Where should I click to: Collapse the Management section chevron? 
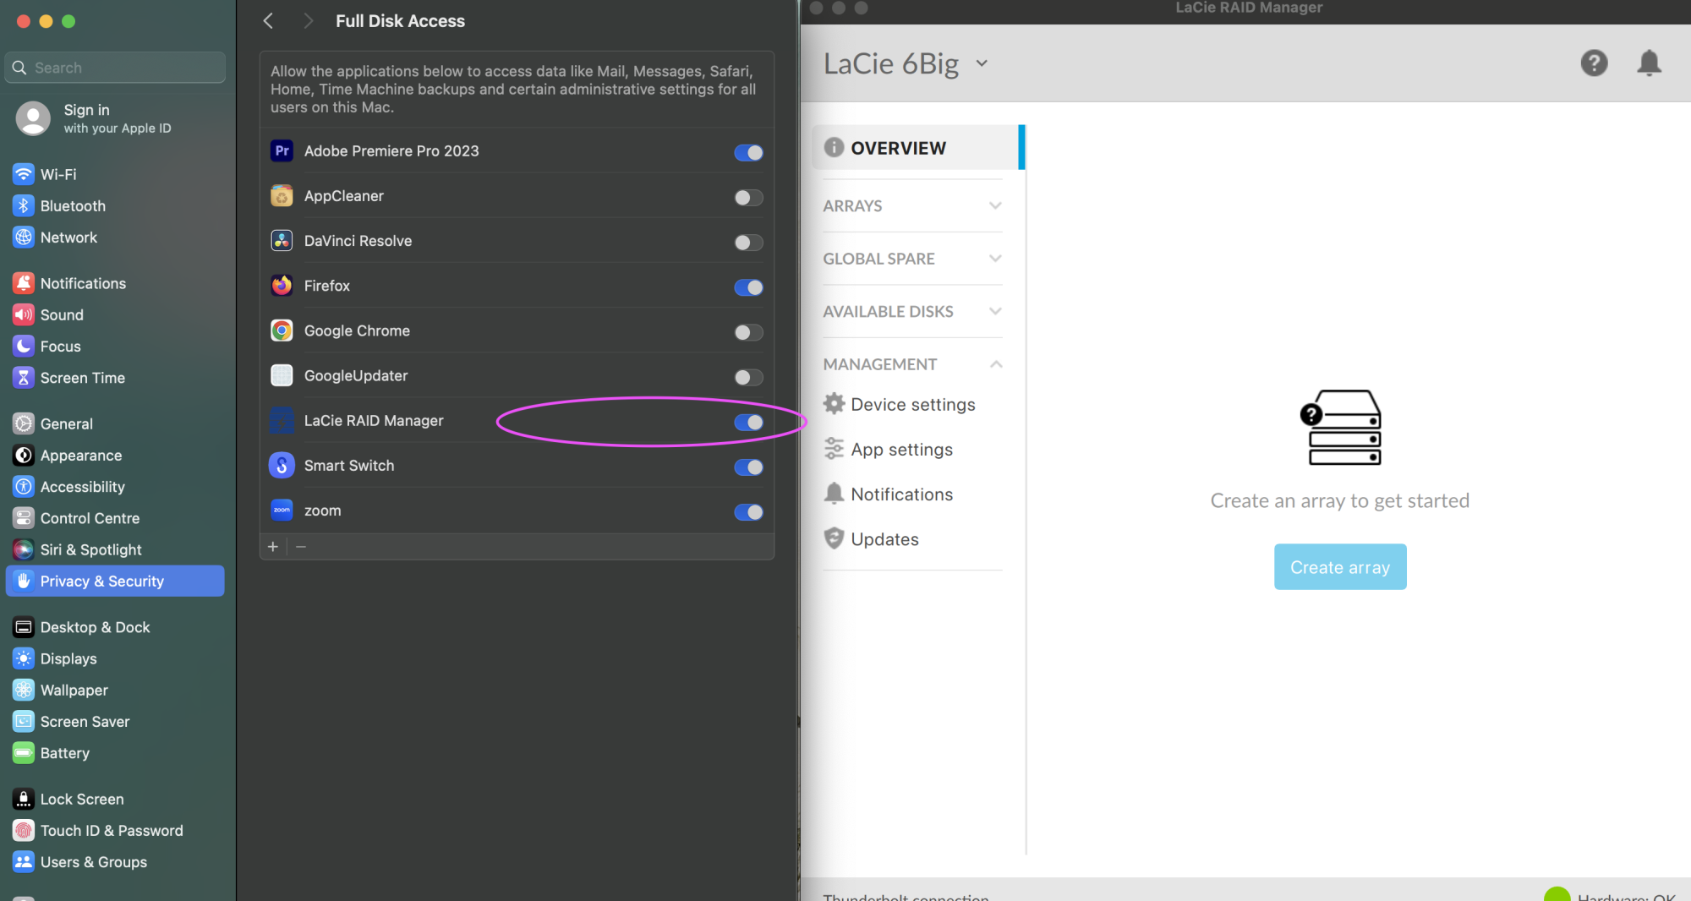[995, 364]
